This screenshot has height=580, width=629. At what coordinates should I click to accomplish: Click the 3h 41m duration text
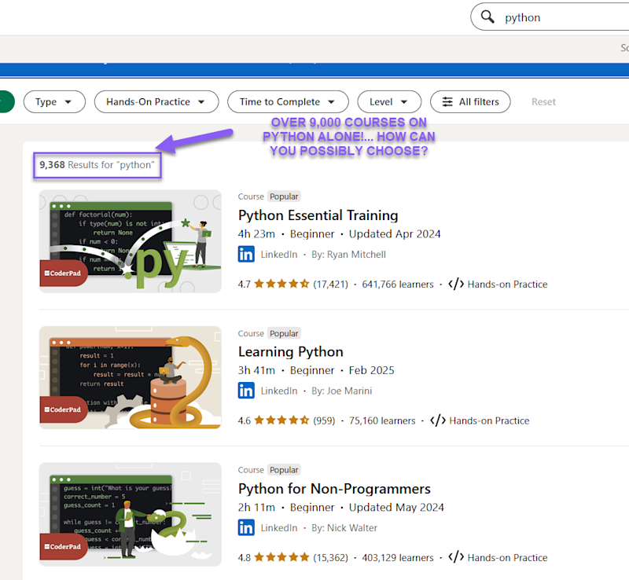(x=257, y=370)
